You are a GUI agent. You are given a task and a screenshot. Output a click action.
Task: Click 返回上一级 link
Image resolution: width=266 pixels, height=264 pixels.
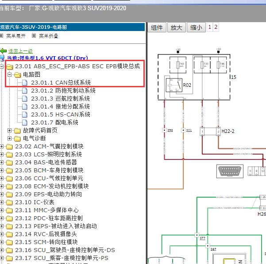(20, 51)
